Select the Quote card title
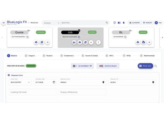The image size is (164, 123). pyautogui.click(x=19, y=32)
